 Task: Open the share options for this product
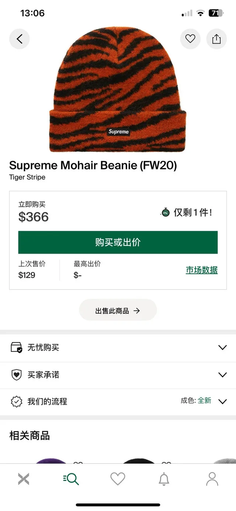[216, 39]
